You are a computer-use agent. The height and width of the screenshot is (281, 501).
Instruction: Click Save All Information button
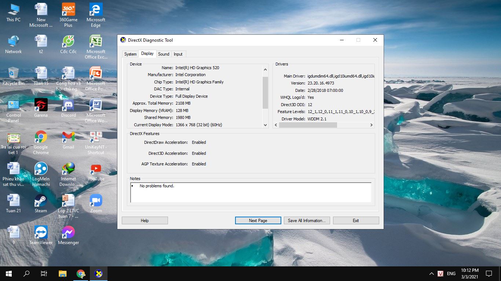307,221
